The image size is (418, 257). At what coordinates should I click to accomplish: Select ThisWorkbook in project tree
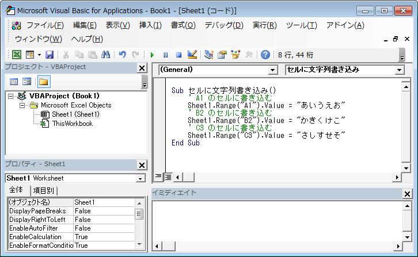(x=72, y=124)
